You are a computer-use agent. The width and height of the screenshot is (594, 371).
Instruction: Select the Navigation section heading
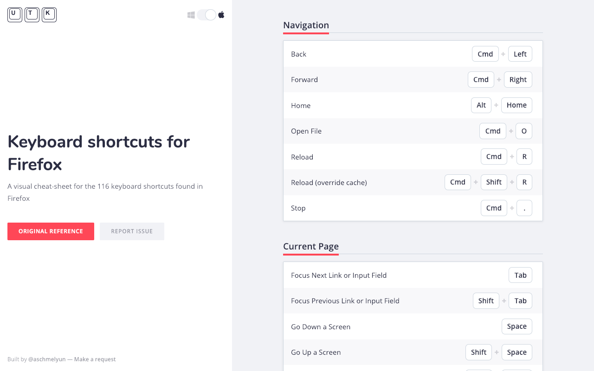tap(306, 26)
